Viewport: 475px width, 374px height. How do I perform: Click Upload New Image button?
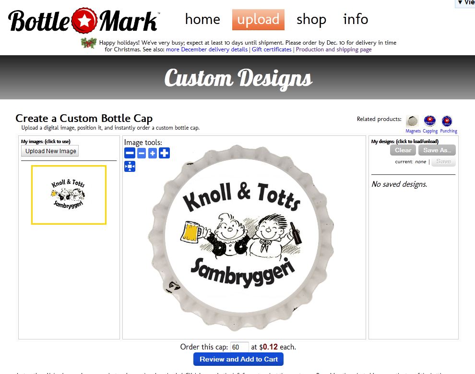[x=50, y=151]
